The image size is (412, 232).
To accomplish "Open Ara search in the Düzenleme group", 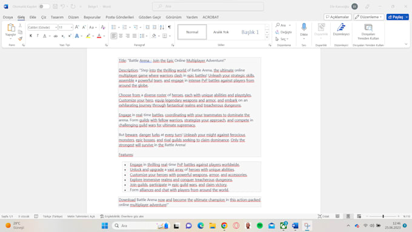I will (x=281, y=25).
